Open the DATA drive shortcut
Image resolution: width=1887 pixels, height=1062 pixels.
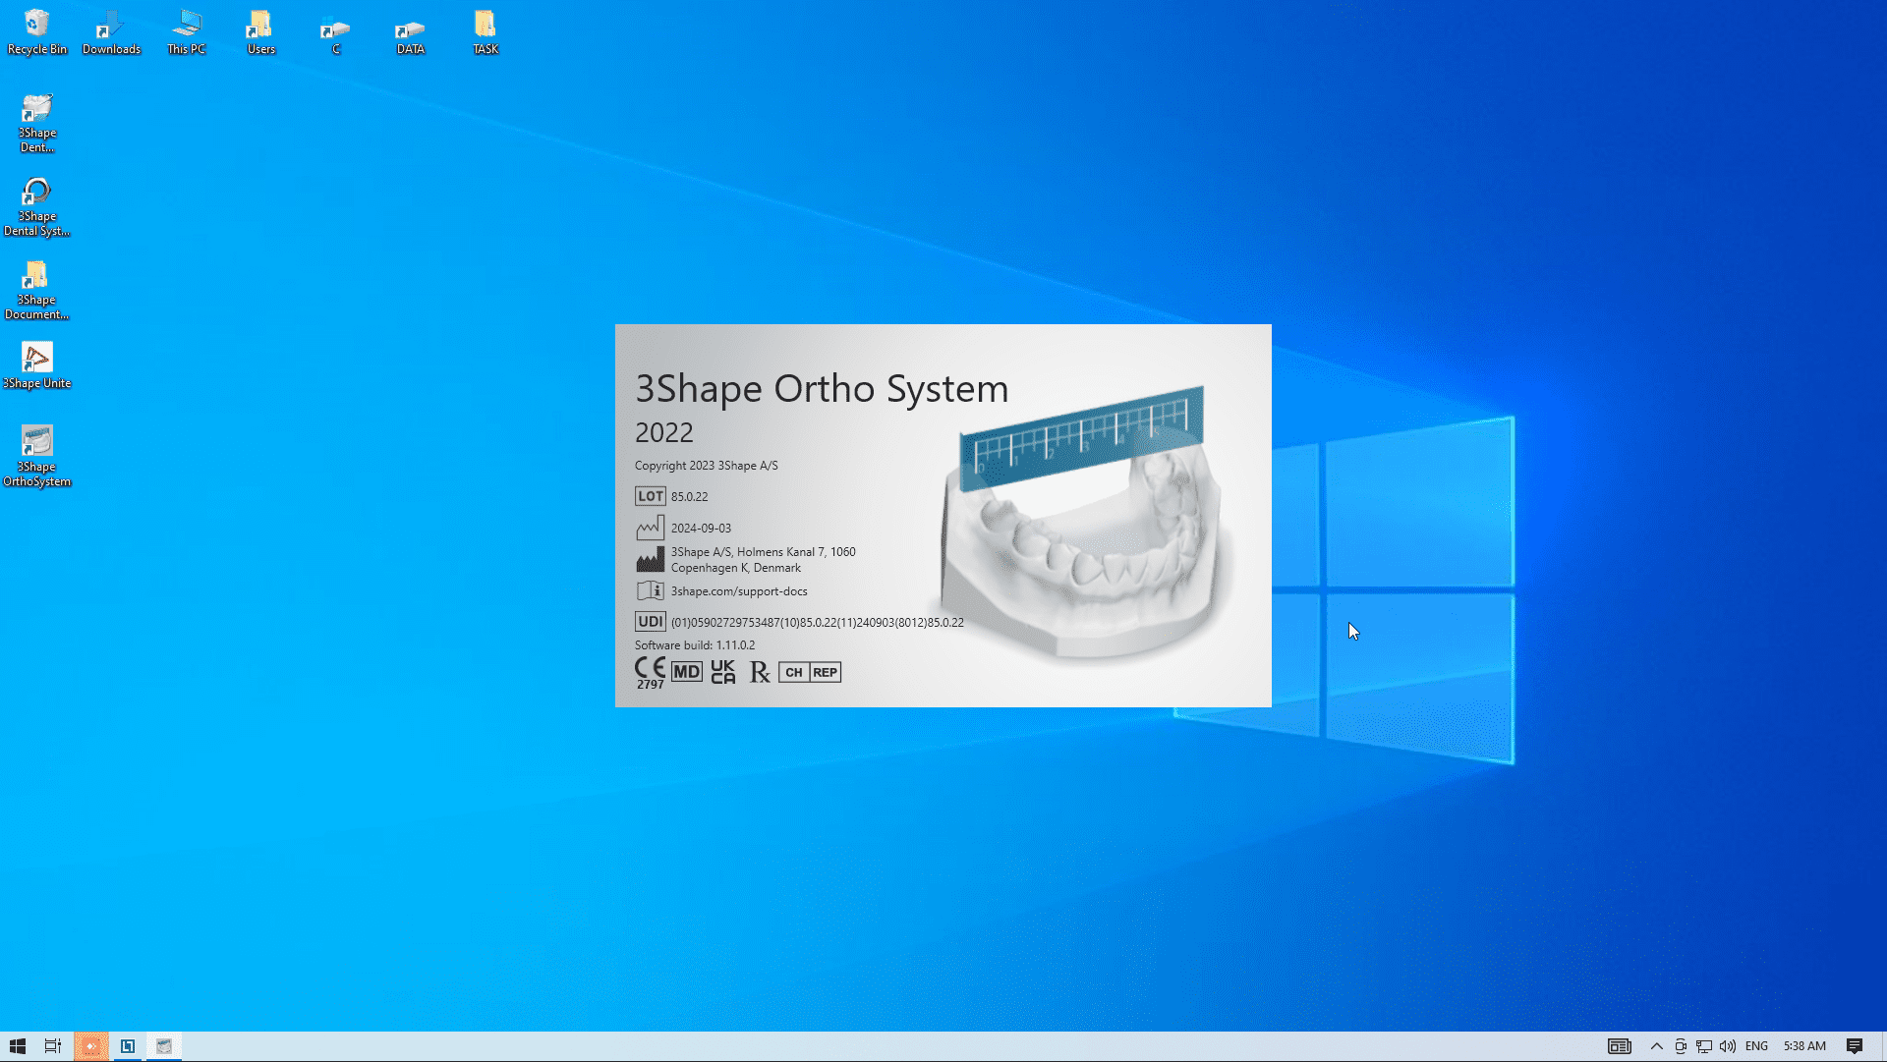coord(410,31)
